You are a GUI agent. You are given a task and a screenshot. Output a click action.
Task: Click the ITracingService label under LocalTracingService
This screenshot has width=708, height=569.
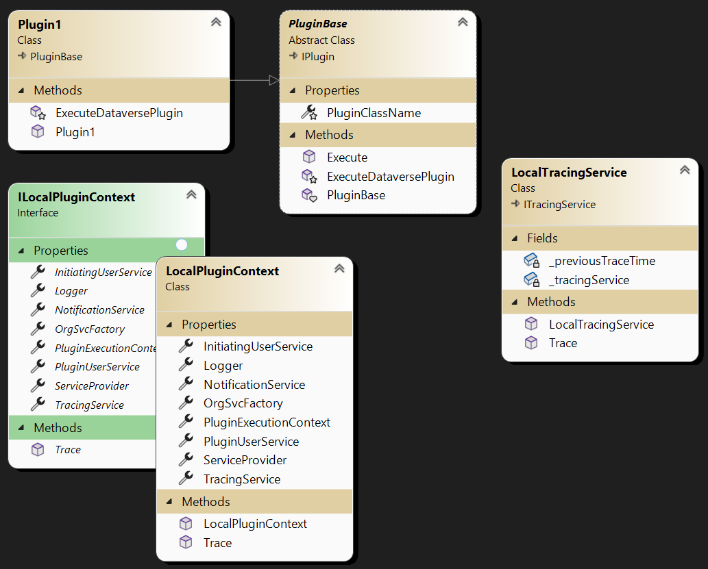click(x=559, y=204)
